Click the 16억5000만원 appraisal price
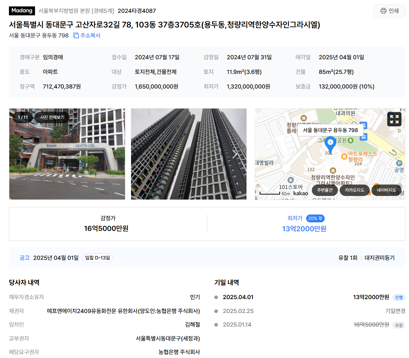409x358 pixels. click(106, 228)
